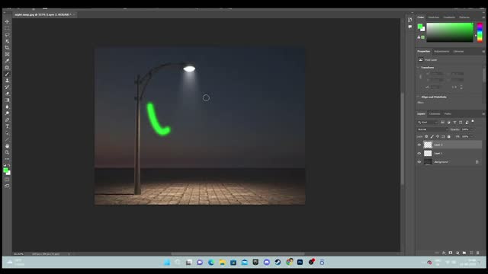Switch layer filtering on or off

(x=473, y=121)
